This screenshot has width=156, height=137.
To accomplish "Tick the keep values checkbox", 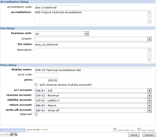I will [139, 130].
